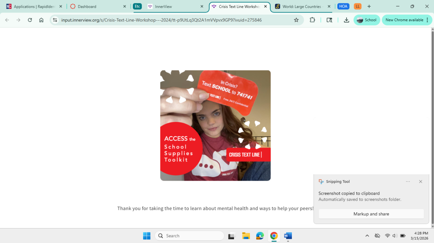Select the Crisis Text Line Workshop tab
The width and height of the screenshot is (434, 243).
coord(239,6)
